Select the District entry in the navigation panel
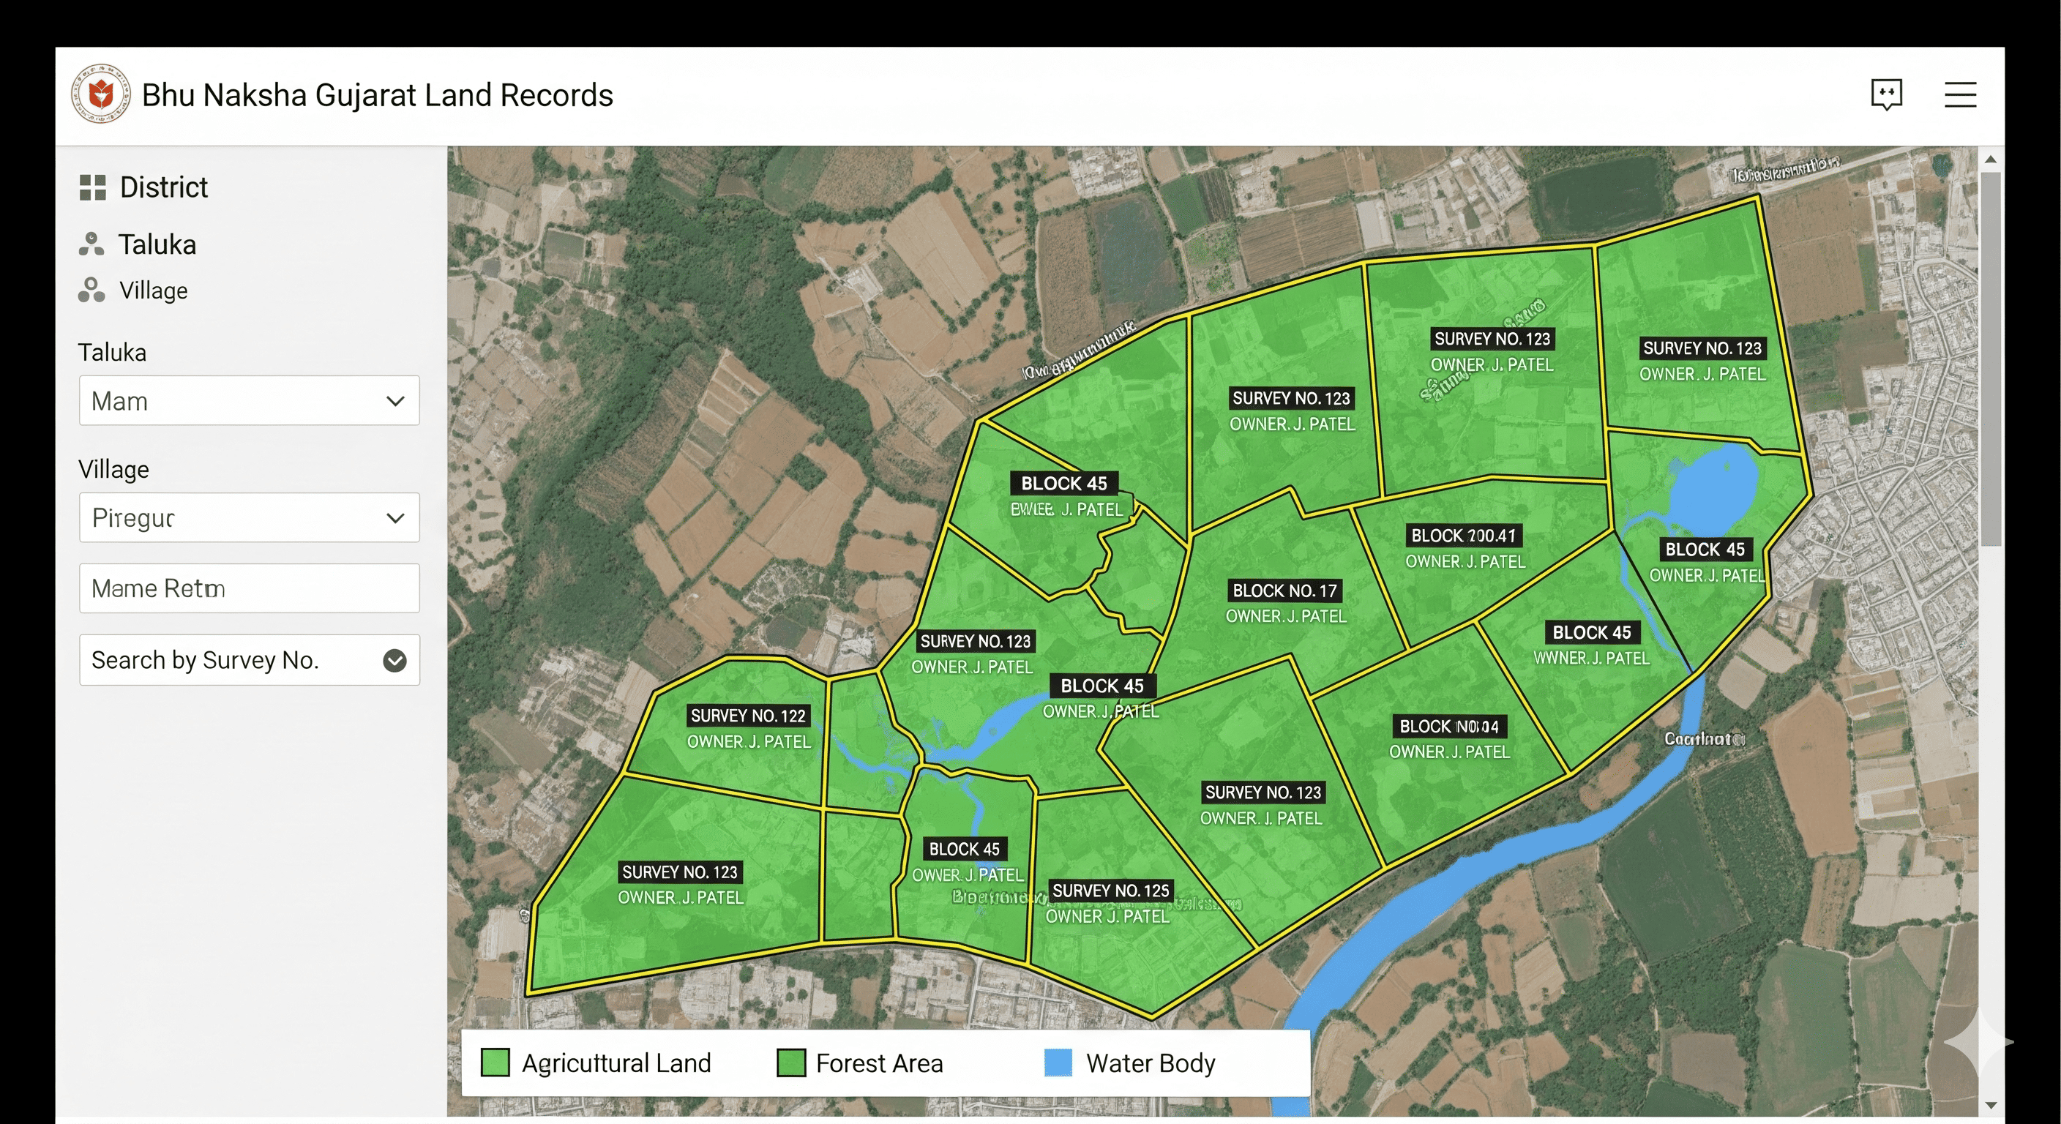 (163, 187)
